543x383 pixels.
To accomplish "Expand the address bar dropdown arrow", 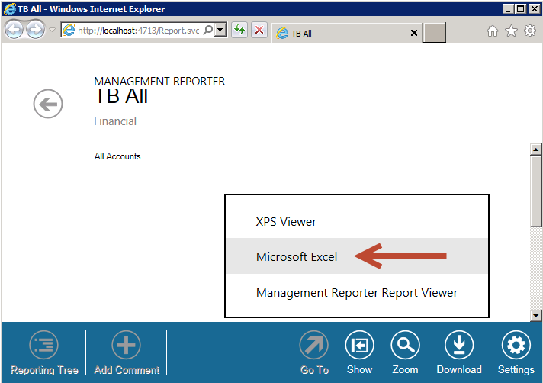I will [220, 30].
